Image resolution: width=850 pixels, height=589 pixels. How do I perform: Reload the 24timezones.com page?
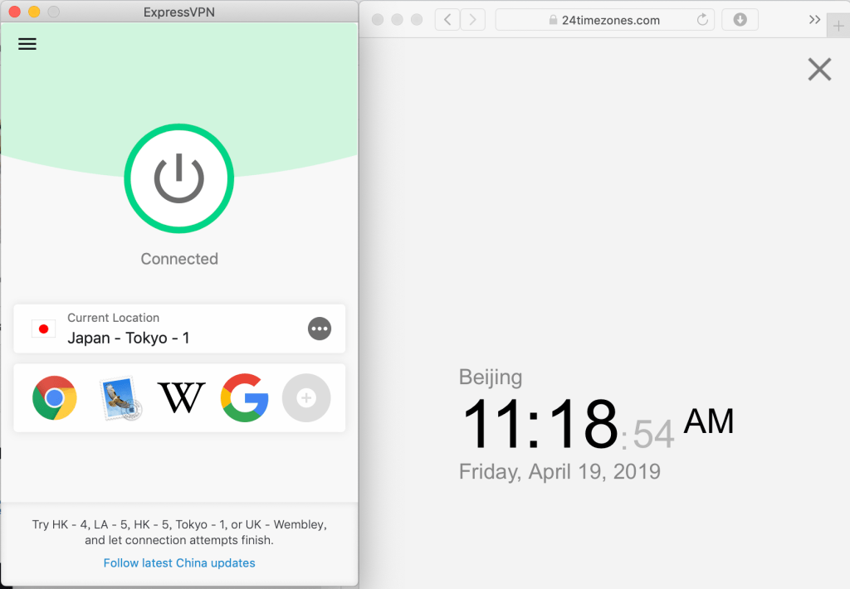(702, 20)
